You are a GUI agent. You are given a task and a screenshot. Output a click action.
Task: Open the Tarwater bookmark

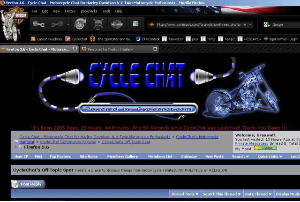(x=172, y=39)
